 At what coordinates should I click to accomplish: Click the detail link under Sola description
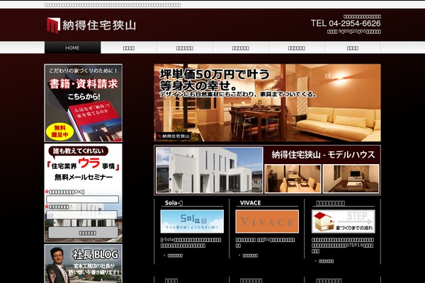(x=175, y=255)
